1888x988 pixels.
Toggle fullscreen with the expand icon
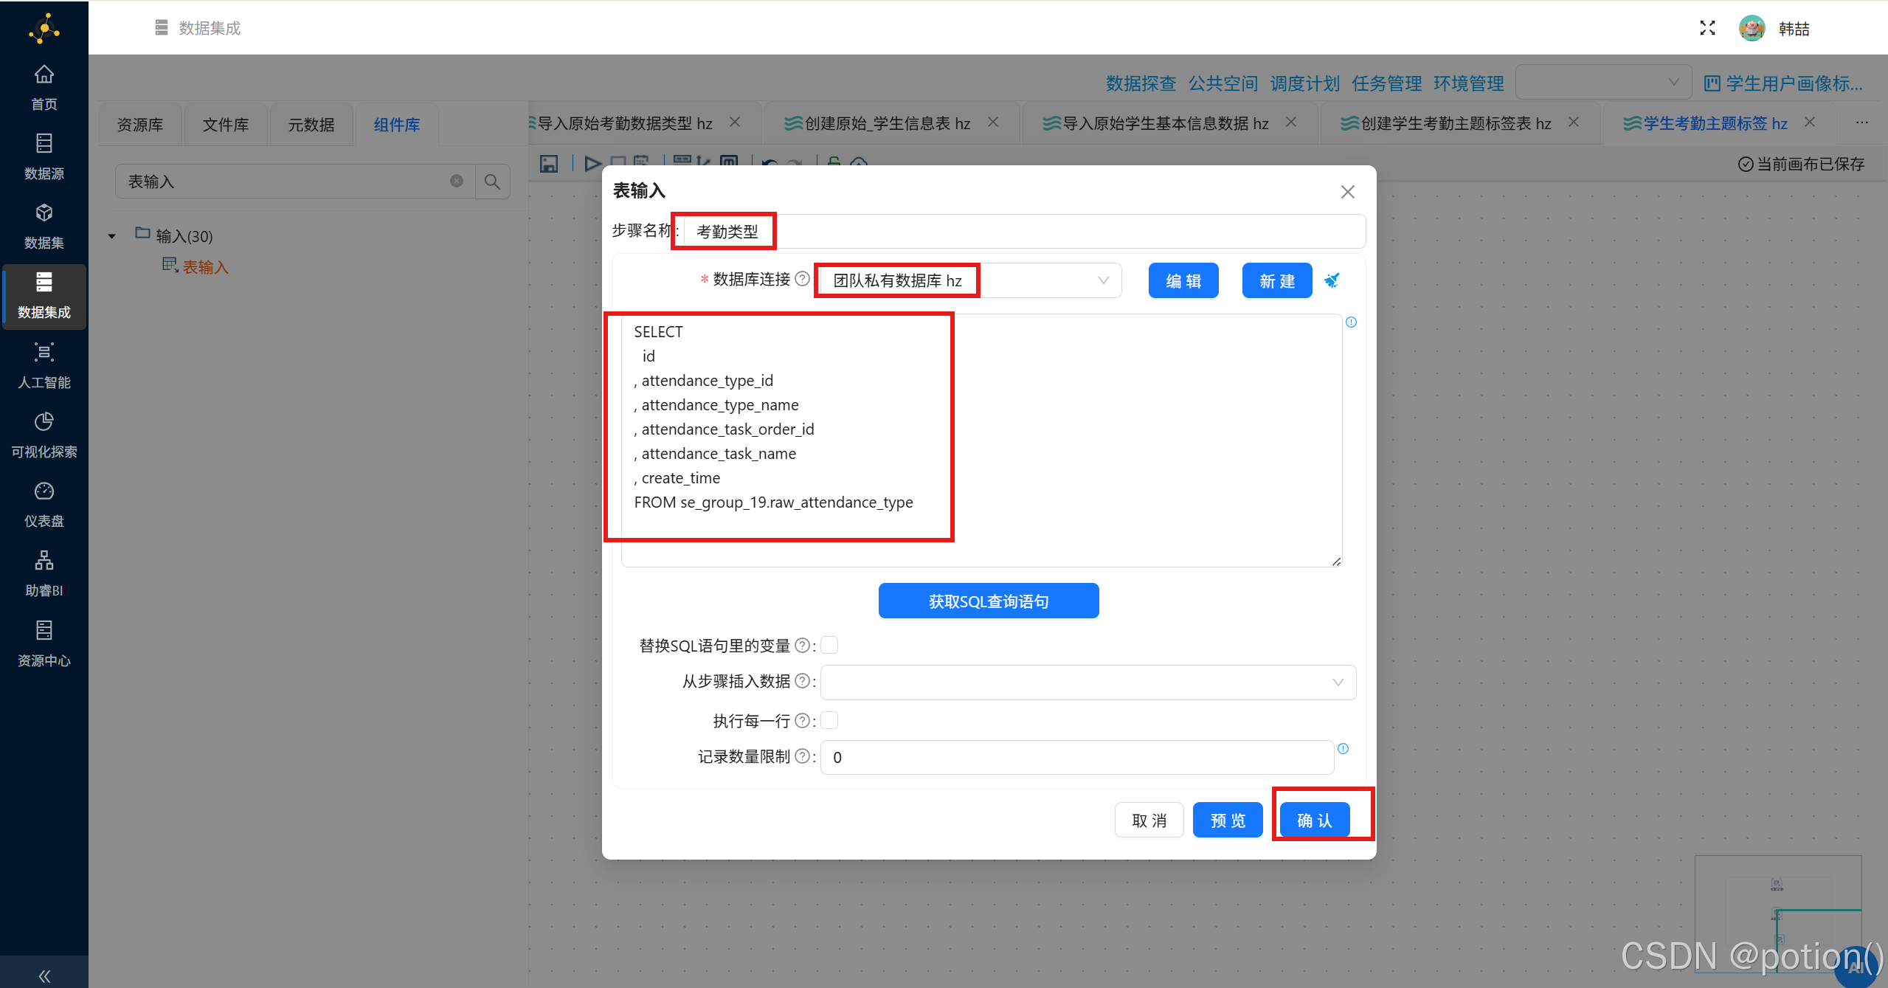[1707, 28]
